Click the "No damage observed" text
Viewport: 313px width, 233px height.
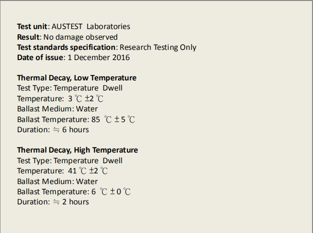click(x=81, y=37)
